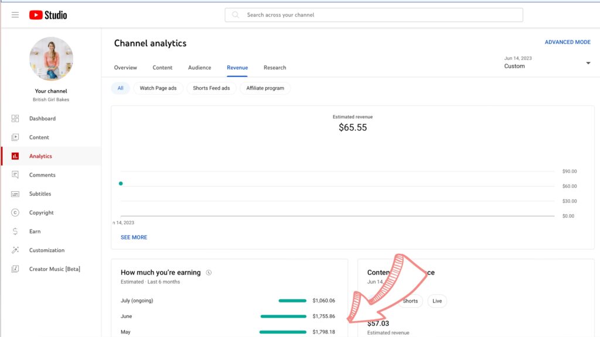Switch to the Audience tab
This screenshot has height=337, width=600.
click(x=199, y=68)
